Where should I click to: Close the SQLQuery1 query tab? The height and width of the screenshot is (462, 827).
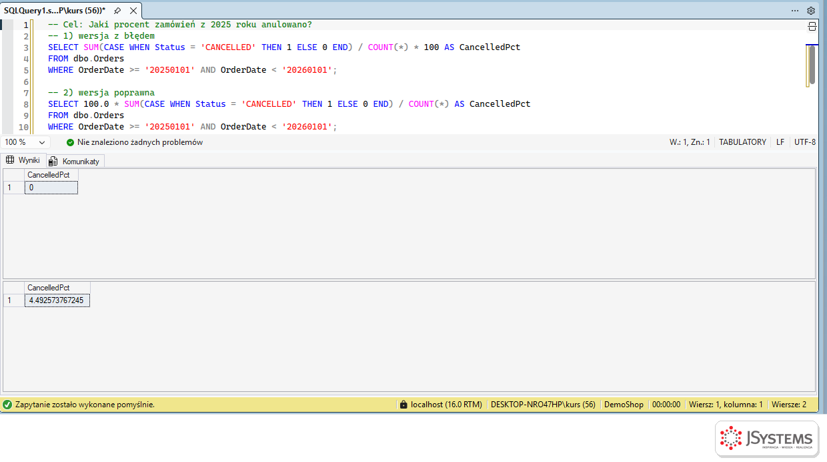pyautogui.click(x=133, y=11)
